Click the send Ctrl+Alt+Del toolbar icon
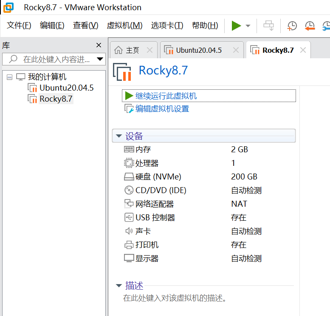330x316 pixels. 268,26
